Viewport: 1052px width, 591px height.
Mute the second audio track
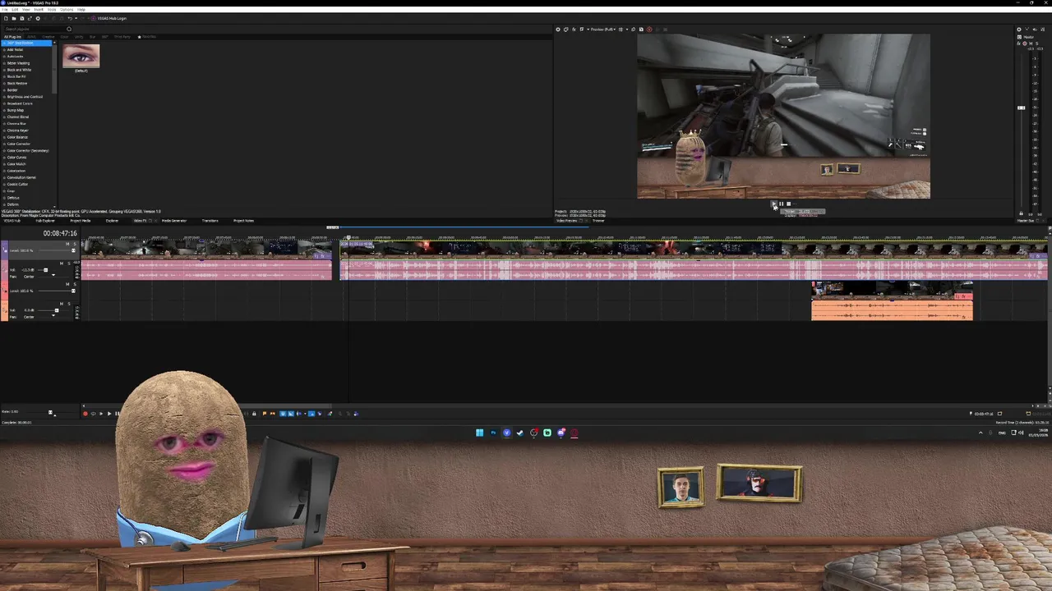pos(62,304)
